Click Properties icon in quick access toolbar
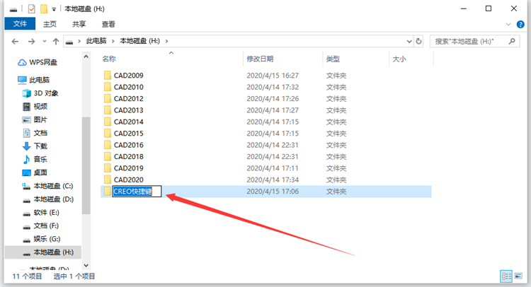Screen dimensions: 531x287 (x=31, y=8)
